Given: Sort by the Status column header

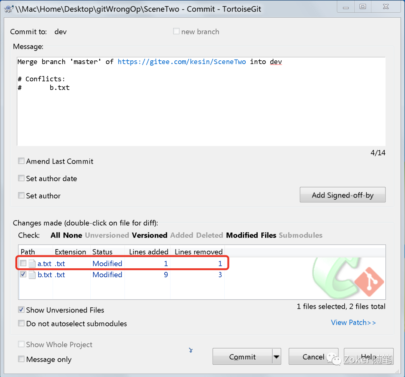Looking at the screenshot, I should tap(108, 251).
